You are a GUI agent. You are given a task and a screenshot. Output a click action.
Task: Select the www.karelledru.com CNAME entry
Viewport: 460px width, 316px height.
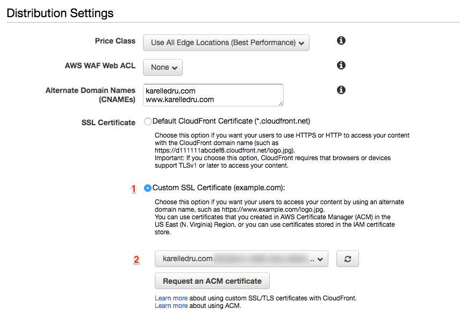tap(179, 99)
